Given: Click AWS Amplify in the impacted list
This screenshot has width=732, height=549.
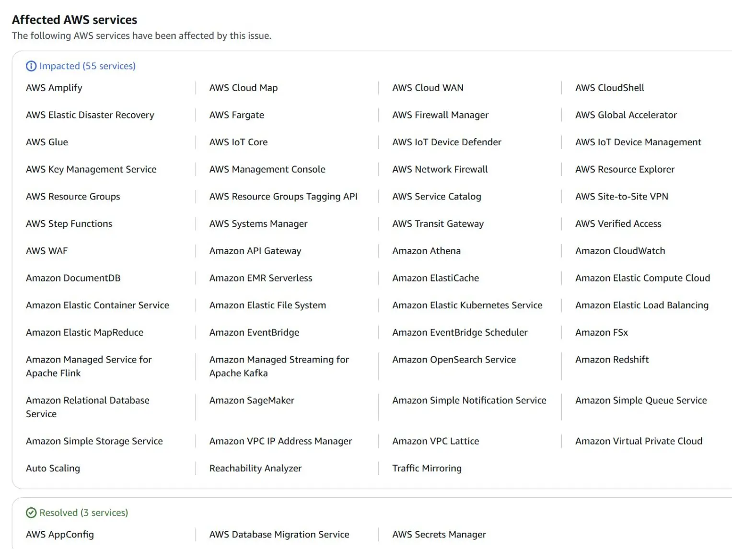Looking at the screenshot, I should tap(54, 88).
